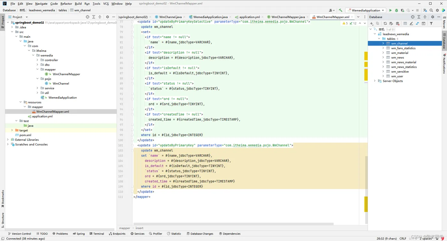447x241 pixels.
Task: Toggle Database side stripe button
Action: (x=444, y=41)
